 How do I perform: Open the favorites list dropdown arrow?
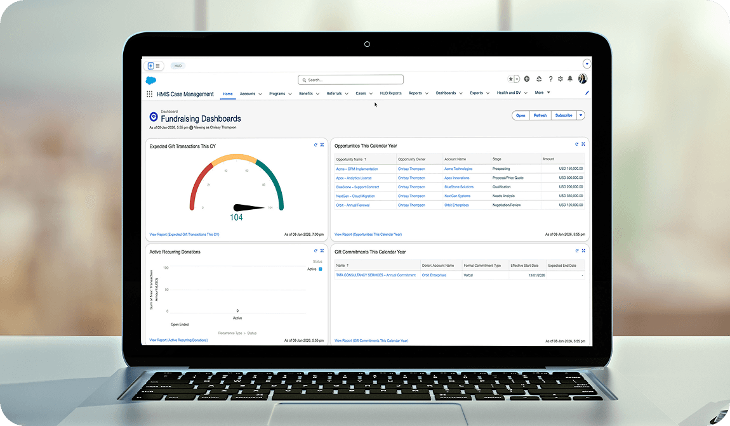(517, 79)
